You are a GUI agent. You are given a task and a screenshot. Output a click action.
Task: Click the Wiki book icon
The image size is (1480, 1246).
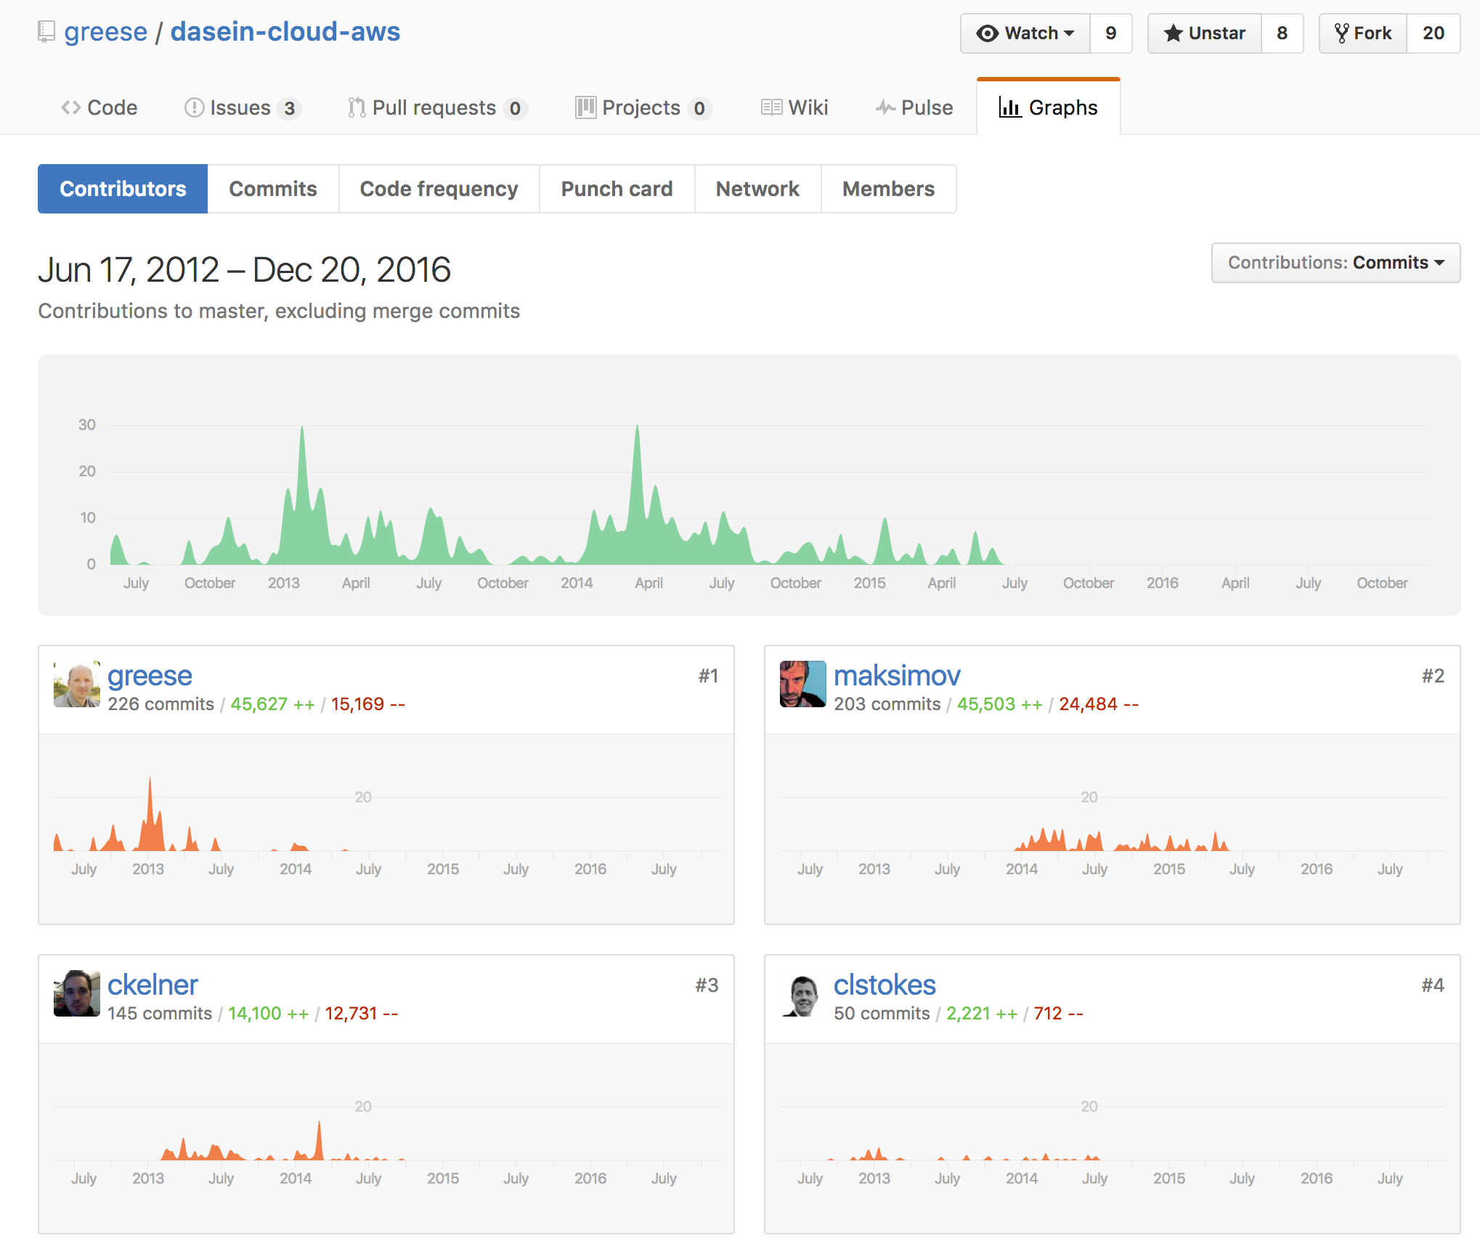[x=771, y=107]
